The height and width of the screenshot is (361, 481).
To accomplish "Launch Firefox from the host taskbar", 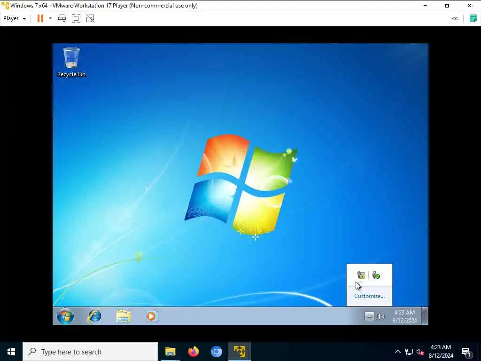I will [193, 352].
